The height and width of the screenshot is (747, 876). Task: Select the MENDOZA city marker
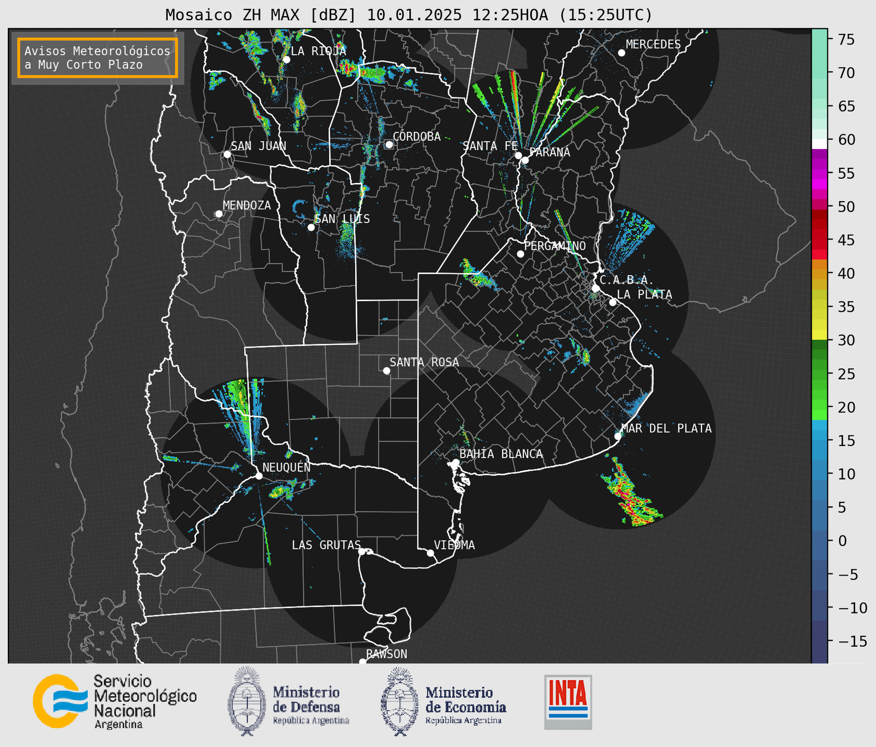(219, 214)
